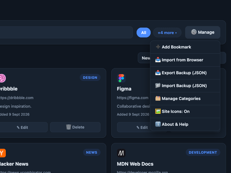This screenshot has height=173, width=231.
Task: Open the figma.com URL
Action: (x=133, y=98)
